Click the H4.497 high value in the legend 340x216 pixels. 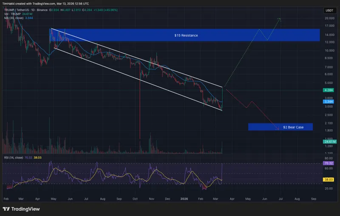pos(65,10)
